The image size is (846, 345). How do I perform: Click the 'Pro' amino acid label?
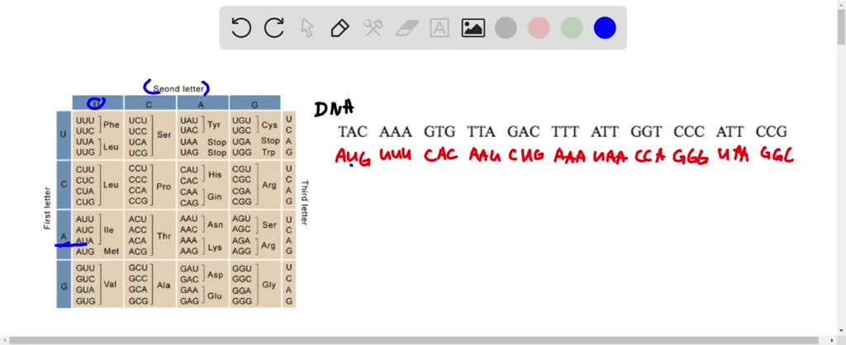coord(164,187)
